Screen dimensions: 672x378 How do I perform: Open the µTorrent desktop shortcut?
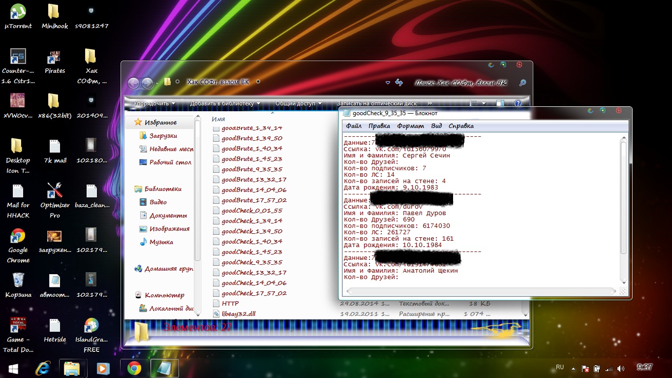coord(18,16)
